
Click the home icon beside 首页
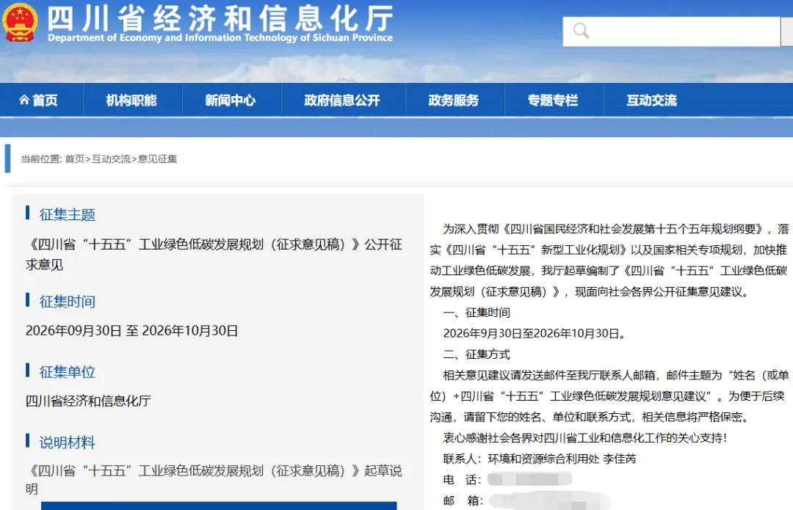[24, 100]
